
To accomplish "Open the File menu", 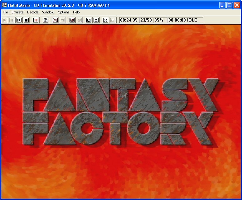I will 5,12.
